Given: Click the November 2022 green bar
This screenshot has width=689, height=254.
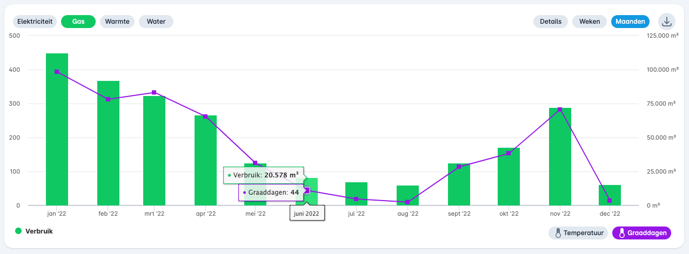Looking at the screenshot, I should pyautogui.click(x=560, y=156).
